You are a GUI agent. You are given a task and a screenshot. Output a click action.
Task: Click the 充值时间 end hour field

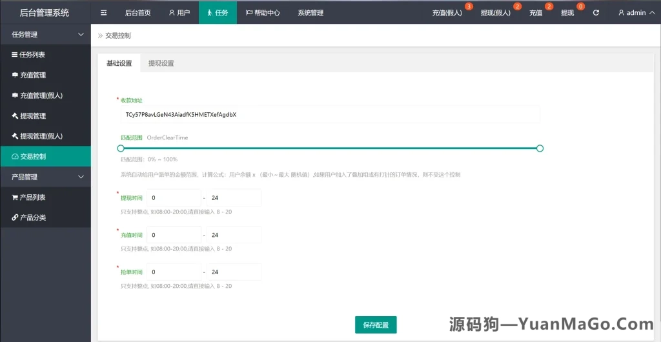[x=234, y=235]
